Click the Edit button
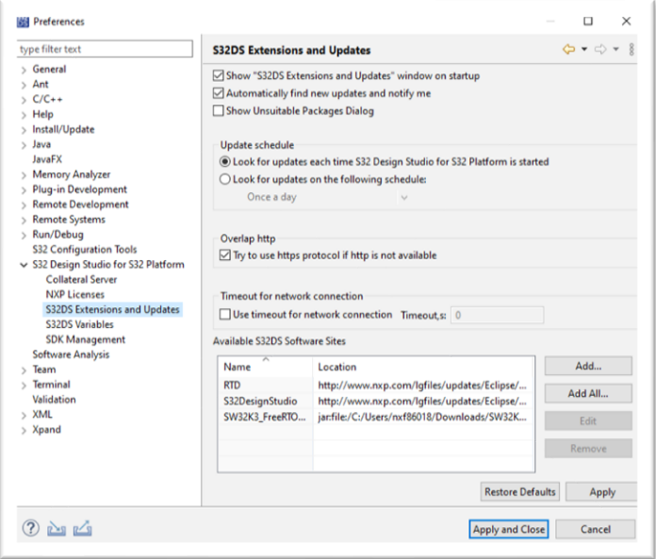This screenshot has width=656, height=559. coord(588,421)
